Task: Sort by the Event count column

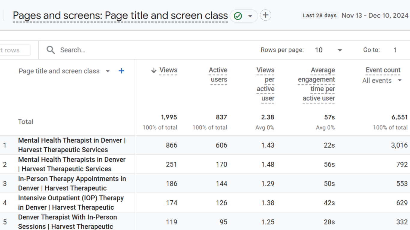Action: 383,70
